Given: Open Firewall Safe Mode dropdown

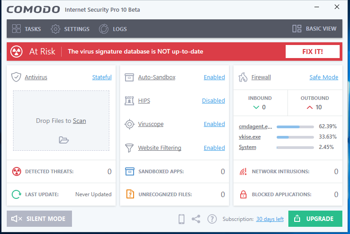Looking at the screenshot, I should coord(323,77).
